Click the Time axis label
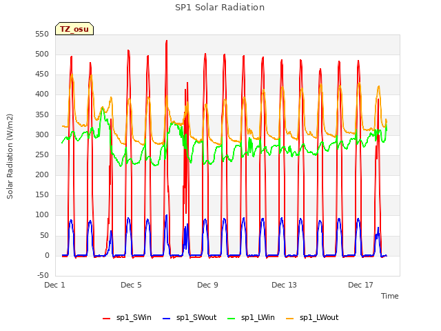This screenshot has width=441, height=331. tap(389, 296)
